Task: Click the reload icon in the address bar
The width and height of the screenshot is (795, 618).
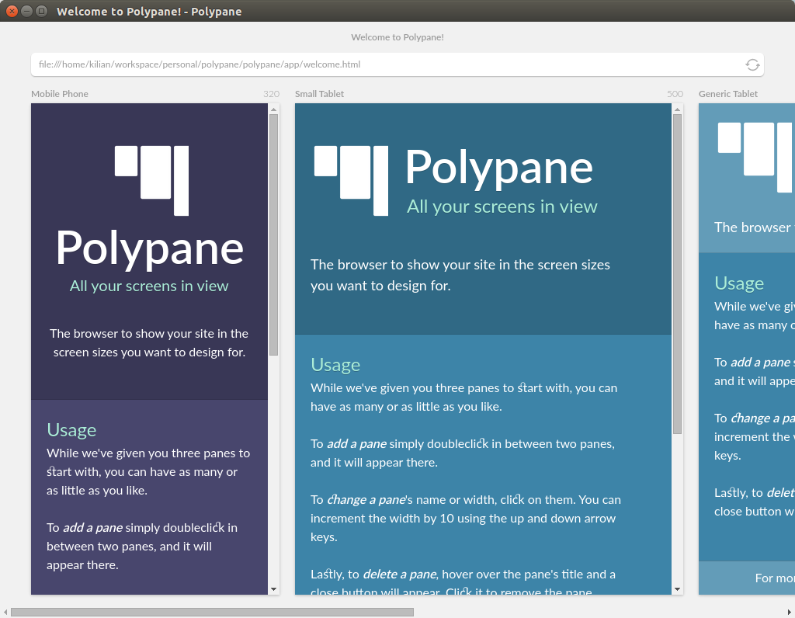Action: click(x=752, y=65)
